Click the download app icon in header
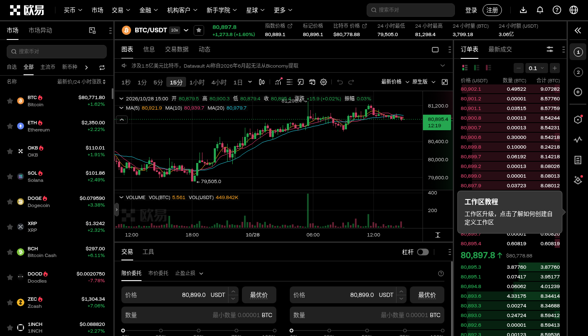Viewport: 588px width, 336px height. click(x=523, y=10)
